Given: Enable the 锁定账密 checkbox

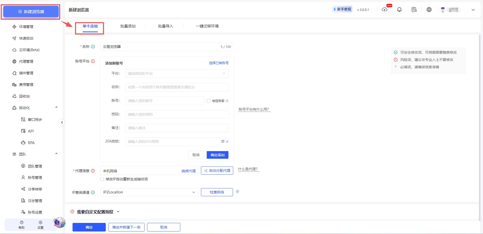Looking at the screenshot, I should (209, 101).
